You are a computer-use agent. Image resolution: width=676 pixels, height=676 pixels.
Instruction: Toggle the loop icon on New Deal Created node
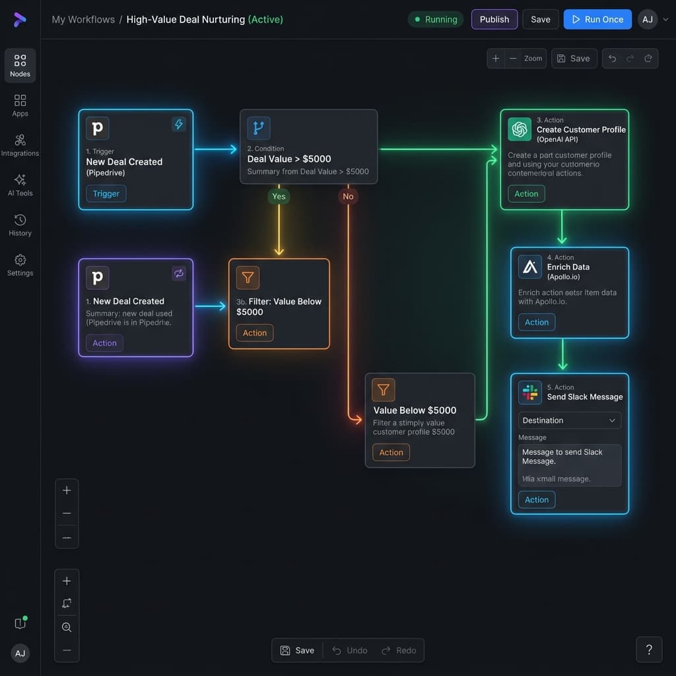[x=179, y=273]
